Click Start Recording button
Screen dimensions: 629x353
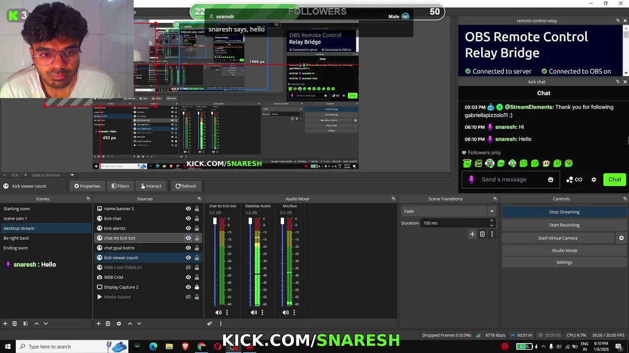(x=564, y=225)
